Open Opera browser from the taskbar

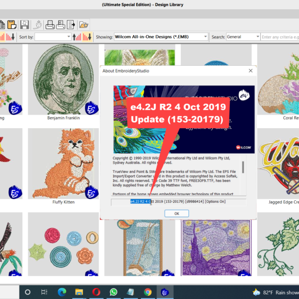(x=96, y=292)
